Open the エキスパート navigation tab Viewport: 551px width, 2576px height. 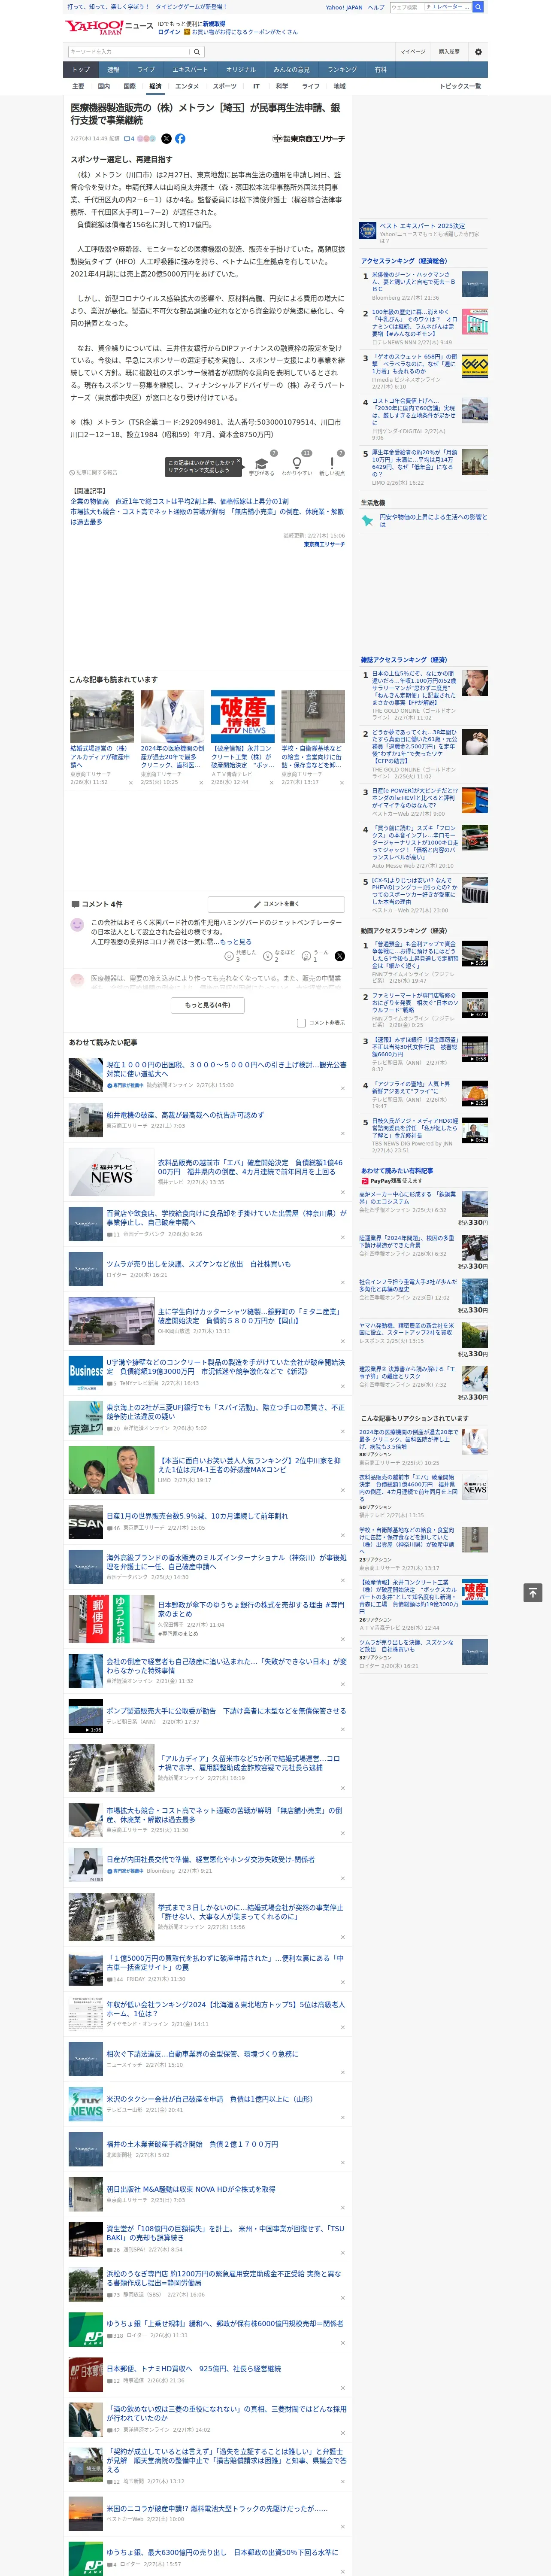click(x=190, y=70)
